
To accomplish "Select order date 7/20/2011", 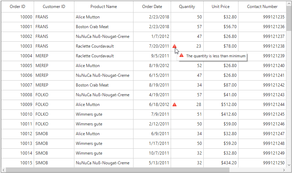I will 152,46.
